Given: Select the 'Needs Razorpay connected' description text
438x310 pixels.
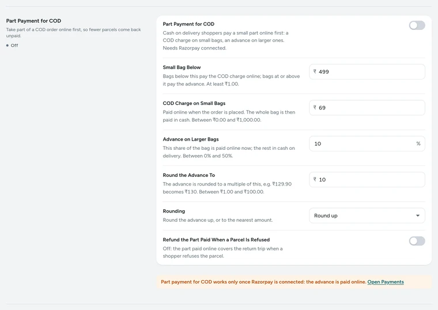Looking at the screenshot, I should tap(194, 48).
